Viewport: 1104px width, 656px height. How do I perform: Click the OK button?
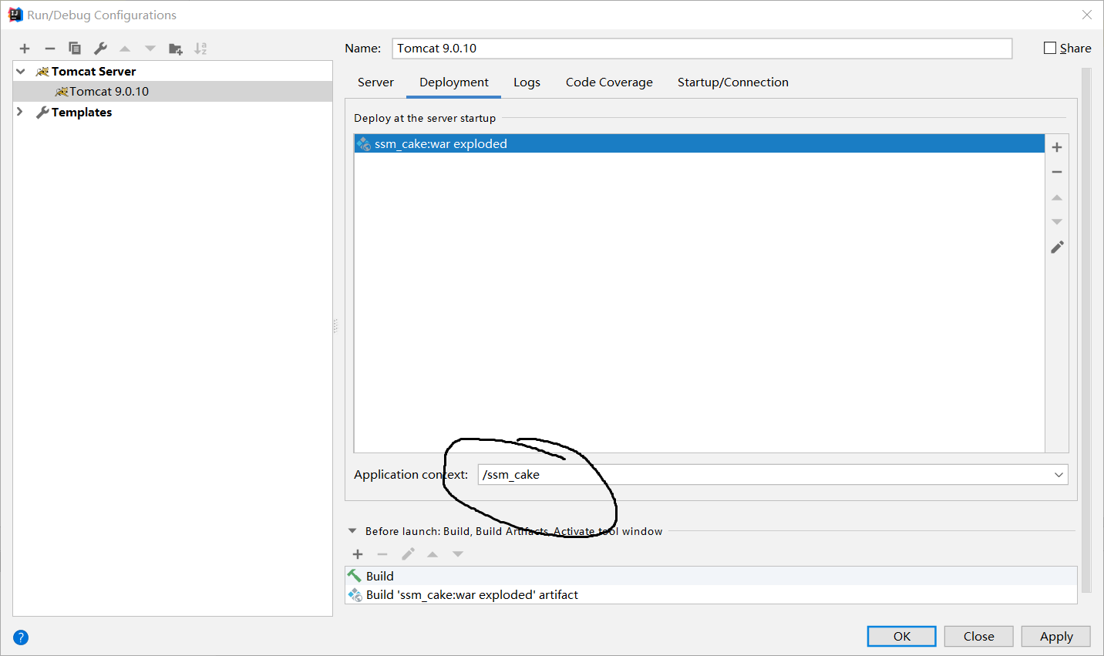[x=902, y=637]
